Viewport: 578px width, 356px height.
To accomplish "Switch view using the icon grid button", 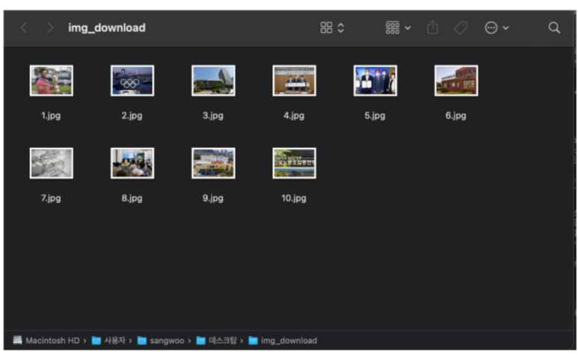I will pos(326,28).
